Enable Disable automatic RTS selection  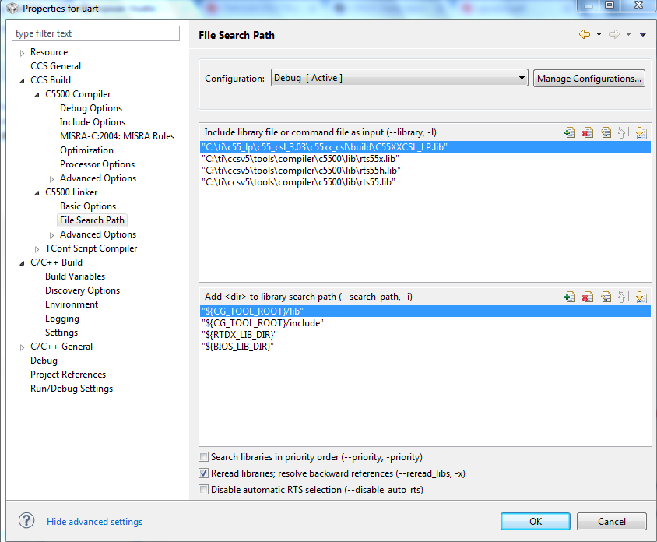click(x=204, y=489)
